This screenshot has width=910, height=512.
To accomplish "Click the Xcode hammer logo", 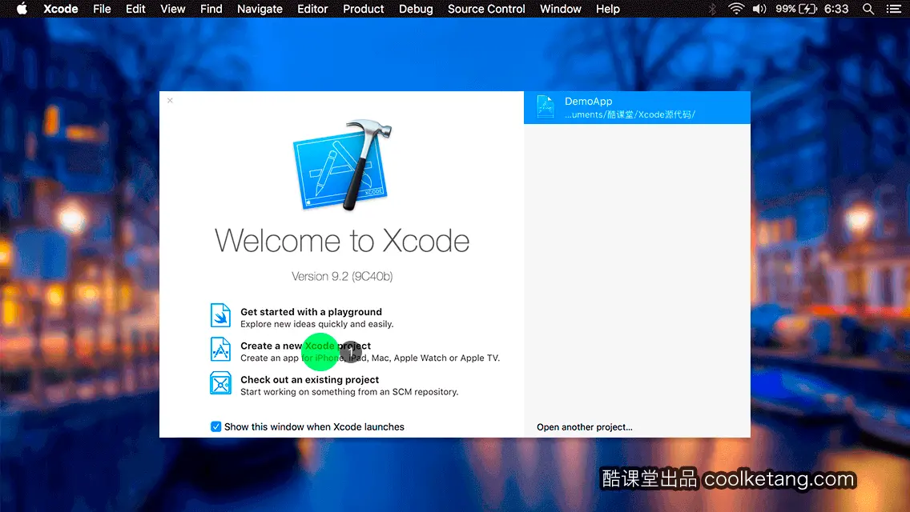I will pos(342,166).
